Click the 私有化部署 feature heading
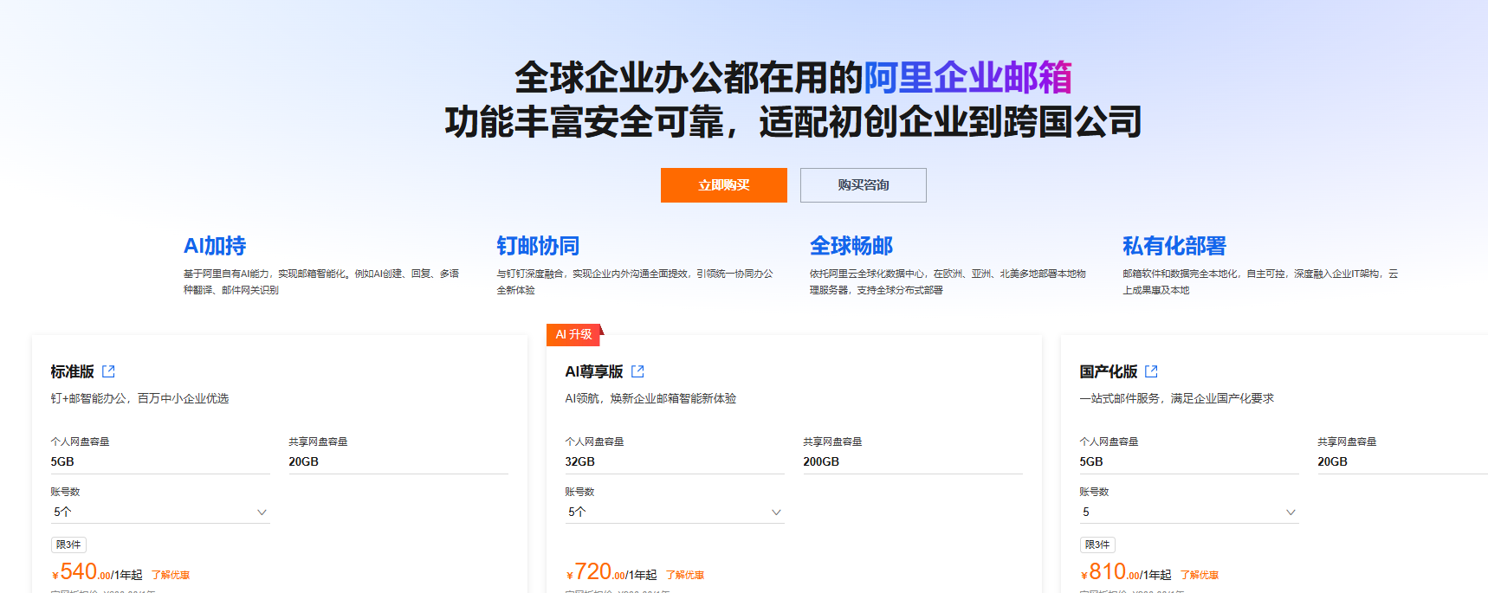Image resolution: width=1488 pixels, height=593 pixels. pos(1174,246)
